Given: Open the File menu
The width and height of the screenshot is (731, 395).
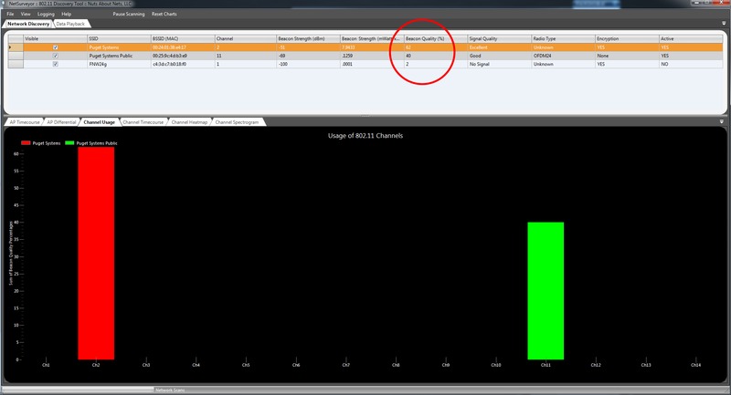Looking at the screenshot, I should (10, 15).
